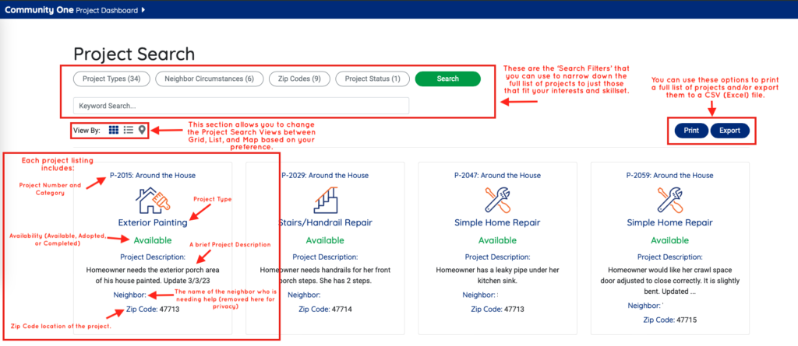Click the Stairs/Handrail Repair stairs icon
The width and height of the screenshot is (798, 346).
click(324, 200)
